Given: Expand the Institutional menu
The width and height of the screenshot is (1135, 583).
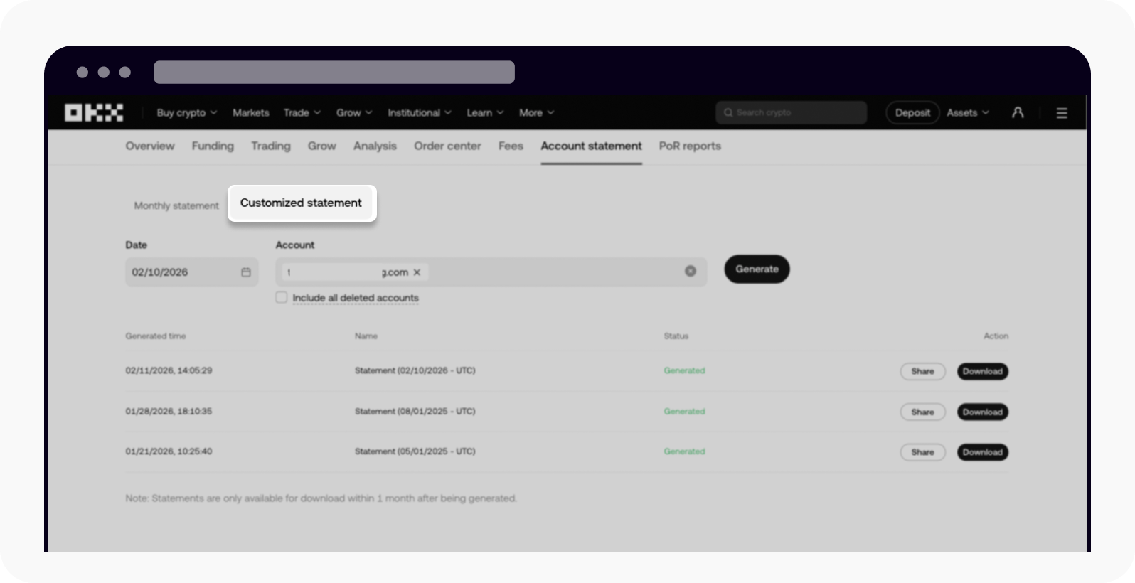Looking at the screenshot, I should 420,112.
